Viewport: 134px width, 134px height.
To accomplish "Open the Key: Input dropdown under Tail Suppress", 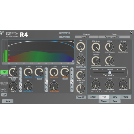I will [x=110, y=91].
